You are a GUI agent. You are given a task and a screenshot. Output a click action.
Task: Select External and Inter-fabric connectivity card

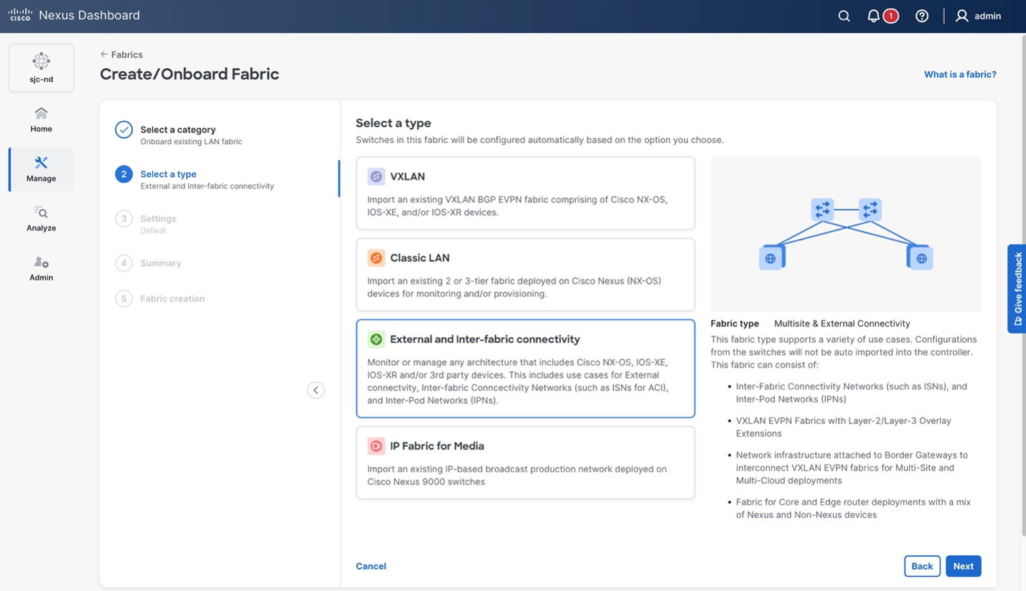(525, 369)
